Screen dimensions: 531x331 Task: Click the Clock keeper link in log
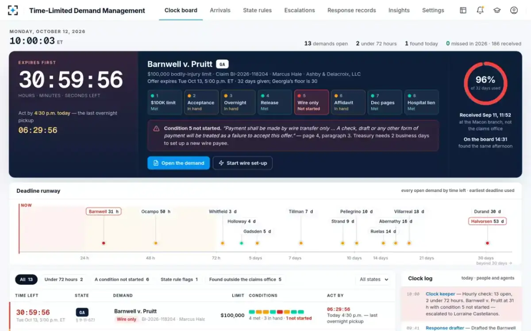point(440,294)
